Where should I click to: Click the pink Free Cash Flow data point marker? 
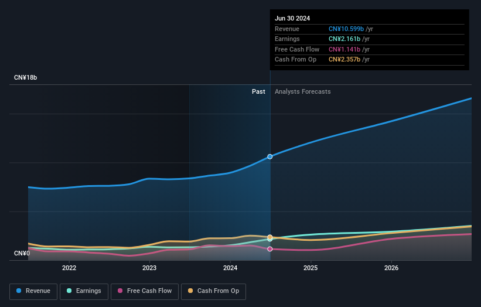coord(270,249)
